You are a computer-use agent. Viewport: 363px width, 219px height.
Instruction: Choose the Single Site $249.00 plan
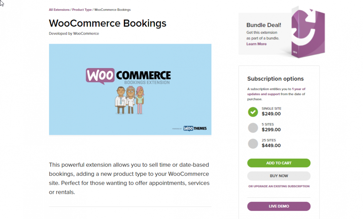click(x=271, y=112)
